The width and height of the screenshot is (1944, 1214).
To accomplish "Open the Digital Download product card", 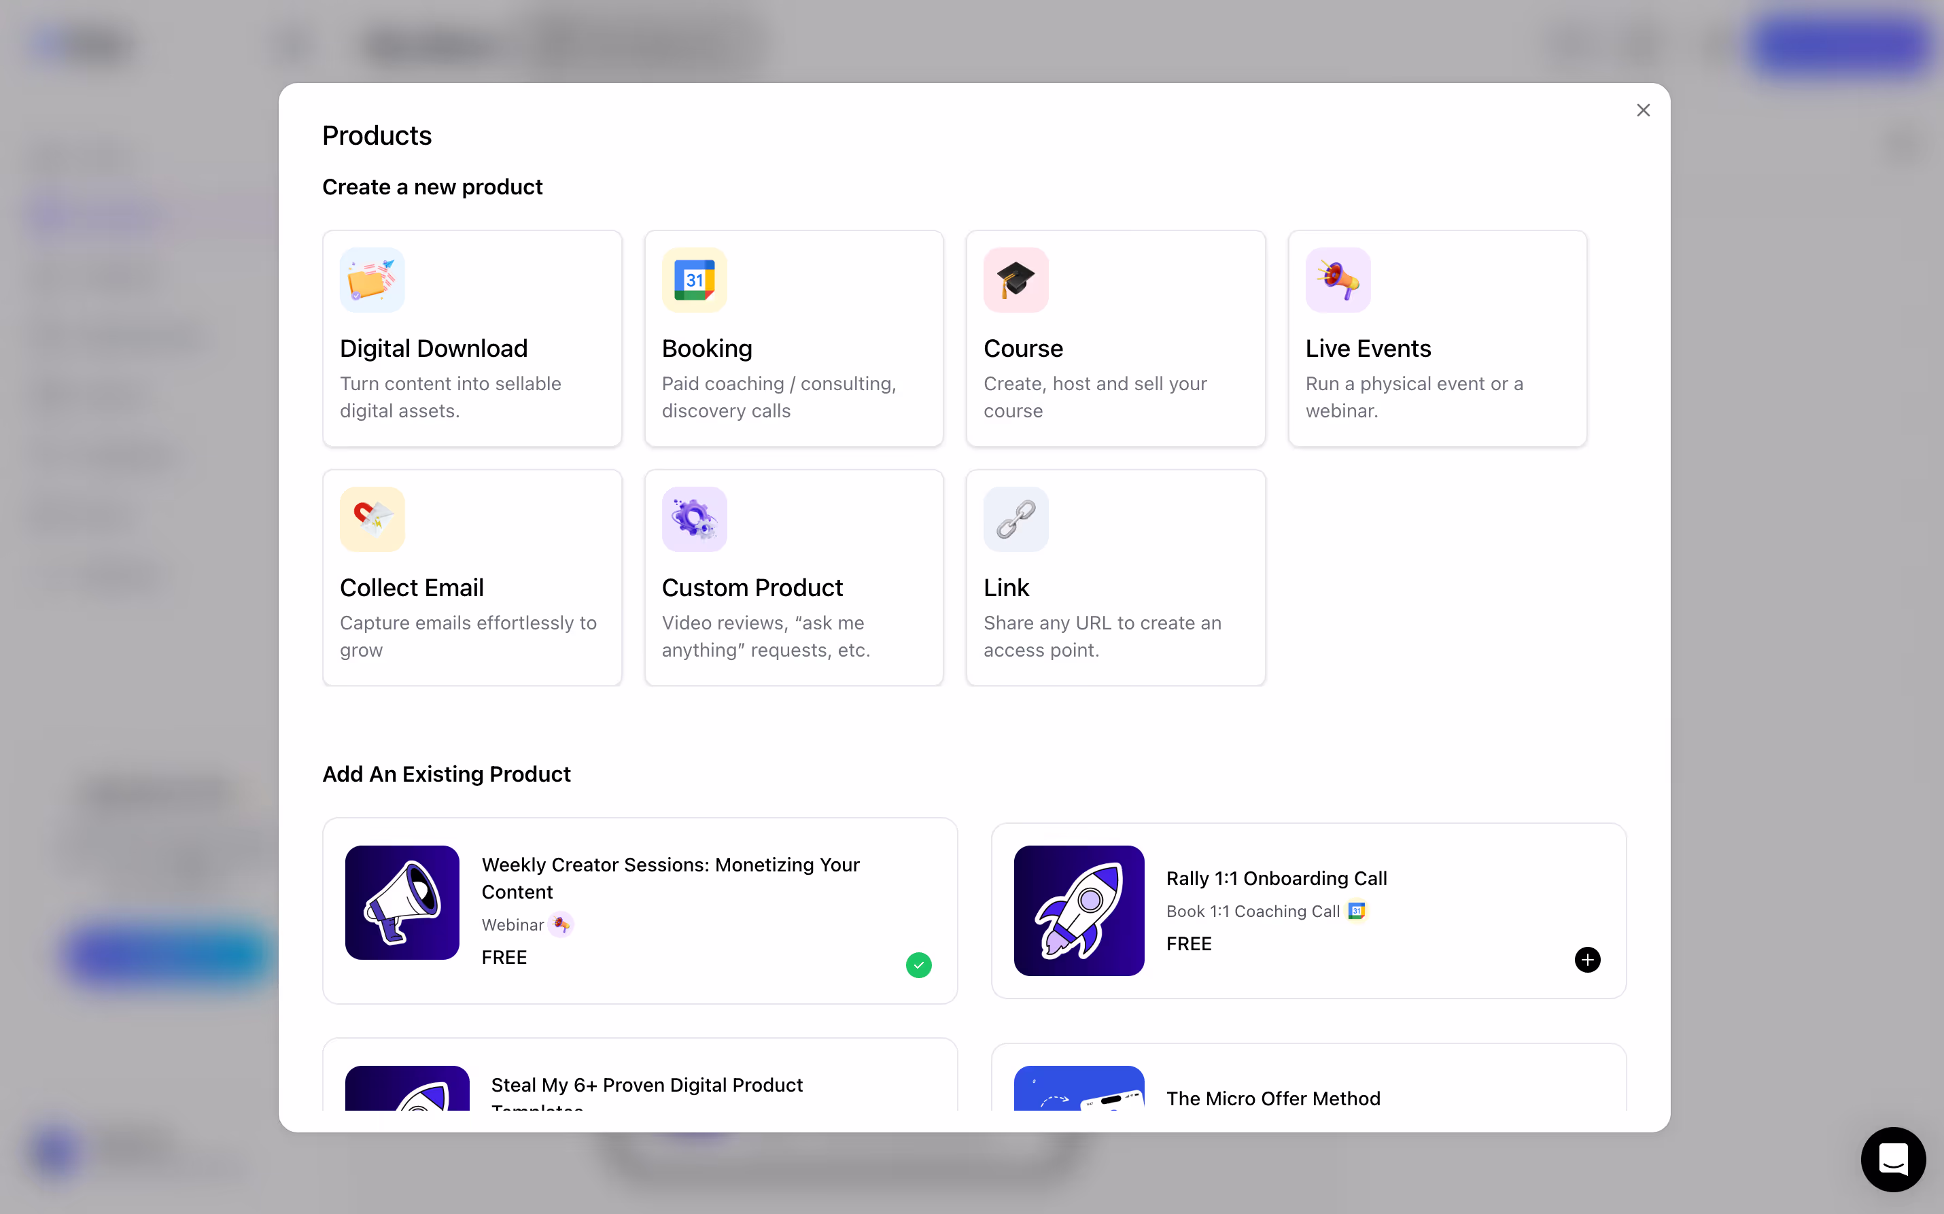I will tap(472, 338).
